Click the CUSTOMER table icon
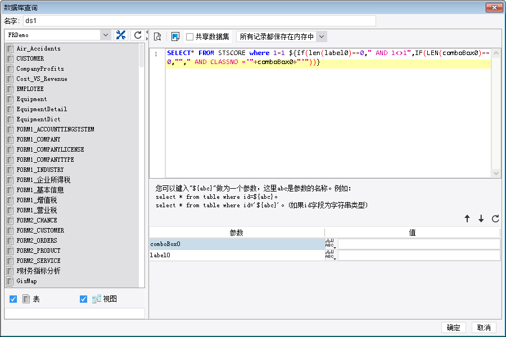The height and width of the screenshot is (337, 506). pyautogui.click(x=10, y=58)
